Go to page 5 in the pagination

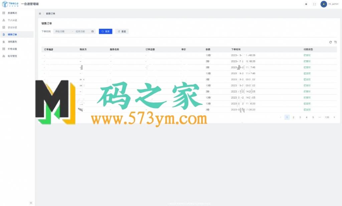[313, 117]
